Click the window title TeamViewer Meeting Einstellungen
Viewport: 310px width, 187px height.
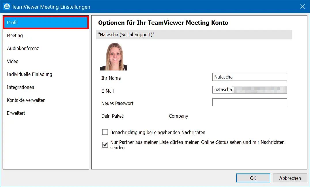click(x=51, y=7)
